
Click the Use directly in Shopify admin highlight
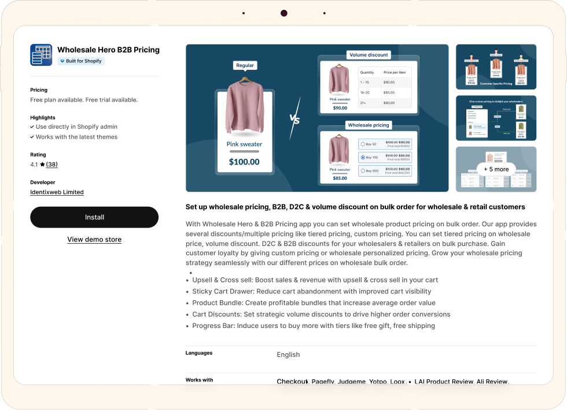74,126
